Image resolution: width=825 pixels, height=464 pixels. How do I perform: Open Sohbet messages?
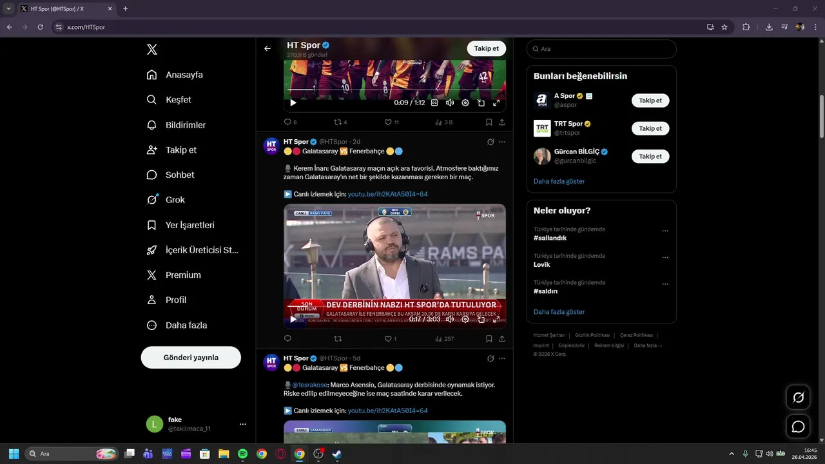[170, 175]
